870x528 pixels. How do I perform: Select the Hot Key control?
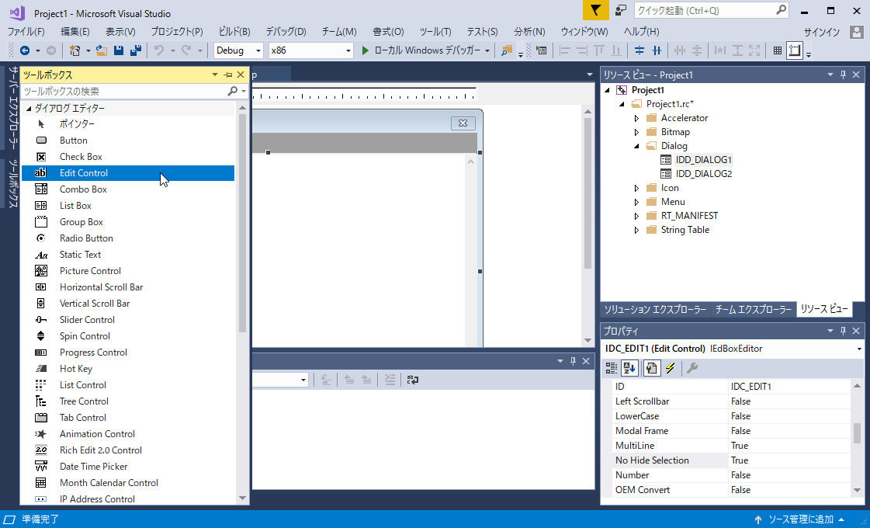pyautogui.click(x=127, y=369)
